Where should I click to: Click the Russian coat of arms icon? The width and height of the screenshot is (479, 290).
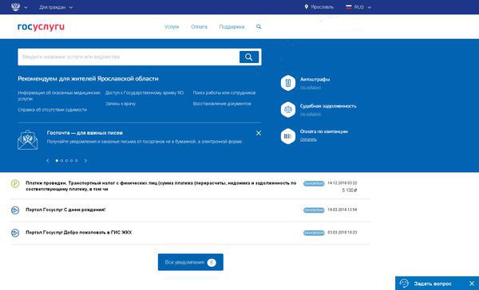coord(15,6)
